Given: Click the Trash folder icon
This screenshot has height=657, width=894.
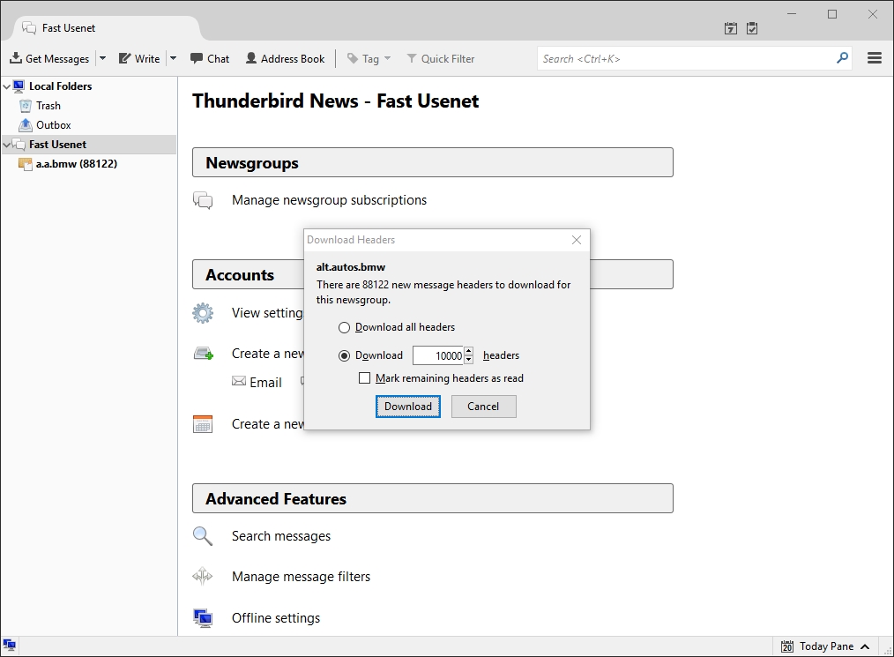Looking at the screenshot, I should point(25,106).
